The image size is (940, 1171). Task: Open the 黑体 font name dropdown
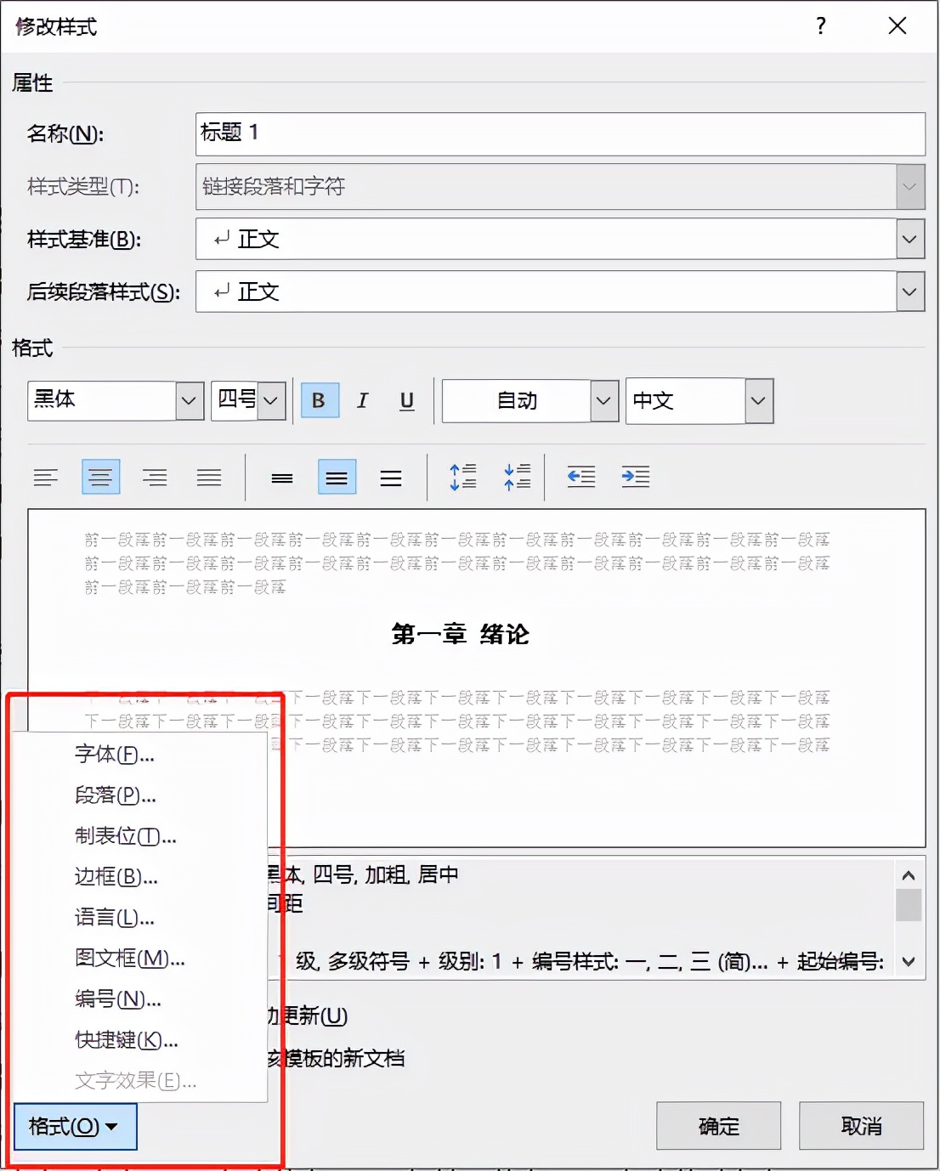point(190,400)
